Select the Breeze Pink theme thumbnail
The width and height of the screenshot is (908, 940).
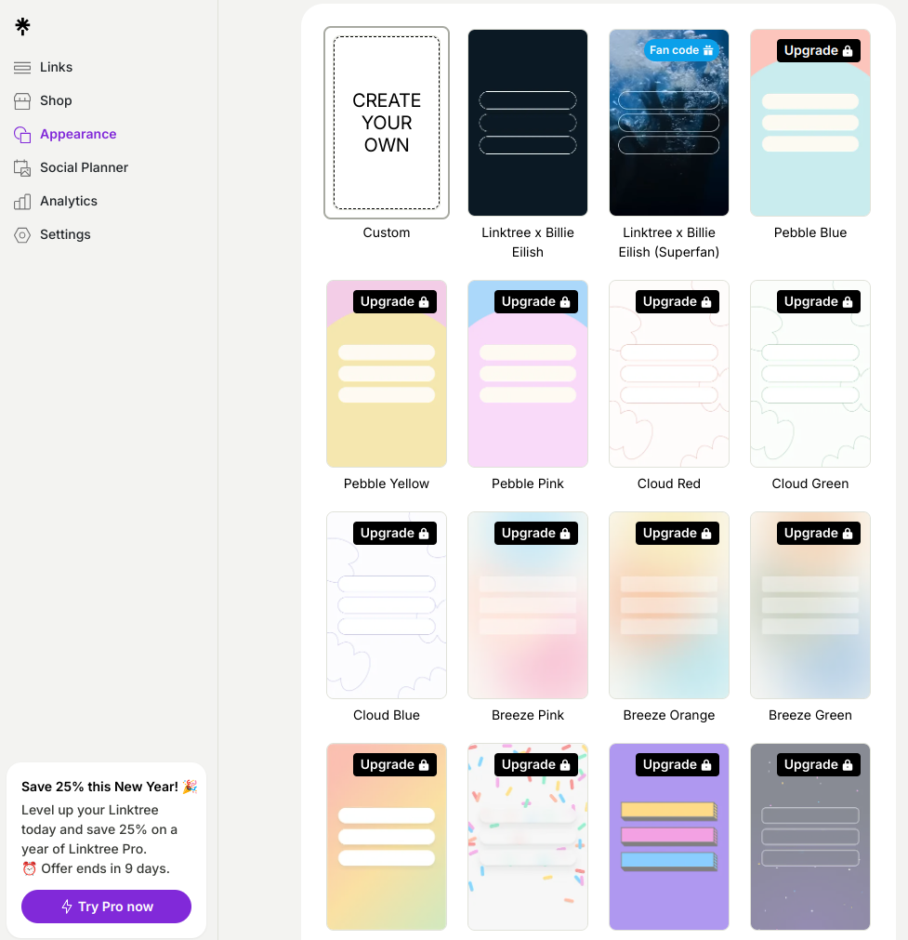527,605
